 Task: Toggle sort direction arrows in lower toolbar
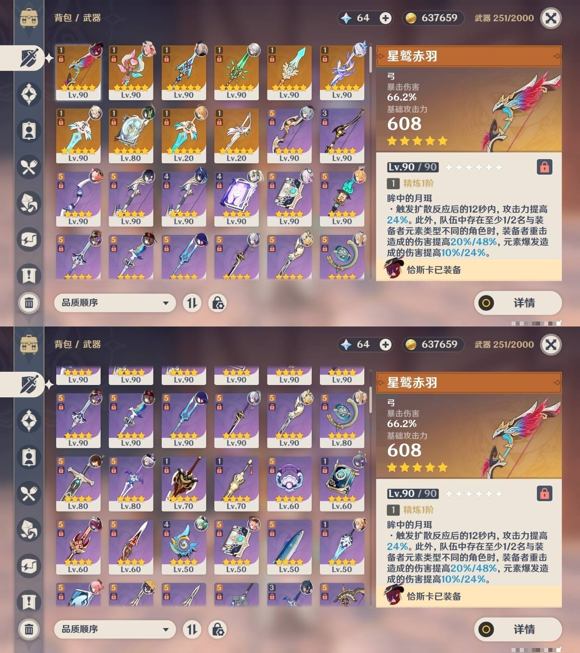click(x=192, y=629)
